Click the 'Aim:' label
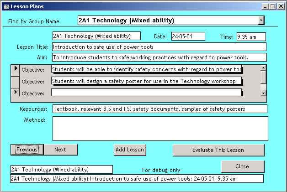Viewport: 287px width, 192px height. (42, 57)
